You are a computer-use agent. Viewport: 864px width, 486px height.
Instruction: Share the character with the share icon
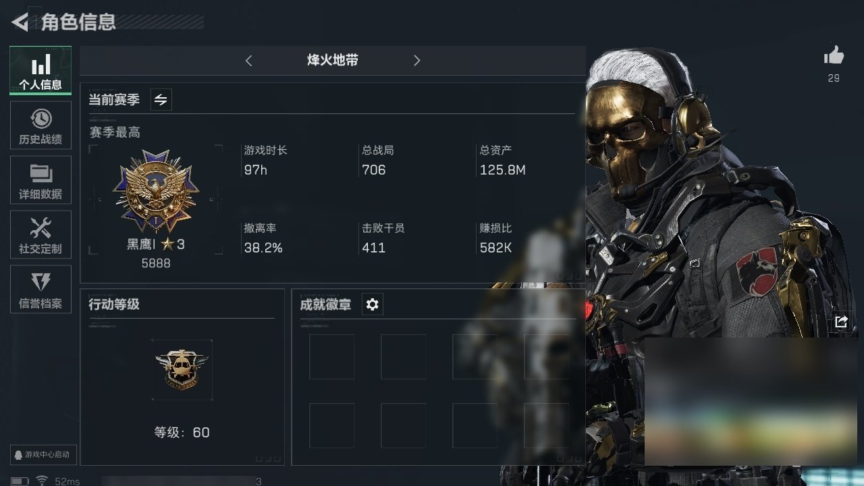click(840, 322)
